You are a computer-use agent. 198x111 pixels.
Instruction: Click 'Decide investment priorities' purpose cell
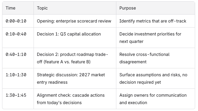click(155, 38)
